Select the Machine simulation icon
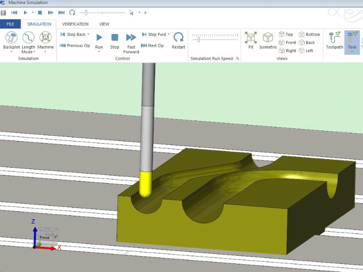 [x=45, y=38]
